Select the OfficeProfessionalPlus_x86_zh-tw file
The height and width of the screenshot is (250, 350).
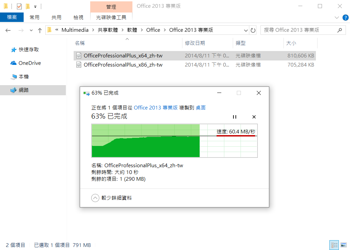(195, 65)
